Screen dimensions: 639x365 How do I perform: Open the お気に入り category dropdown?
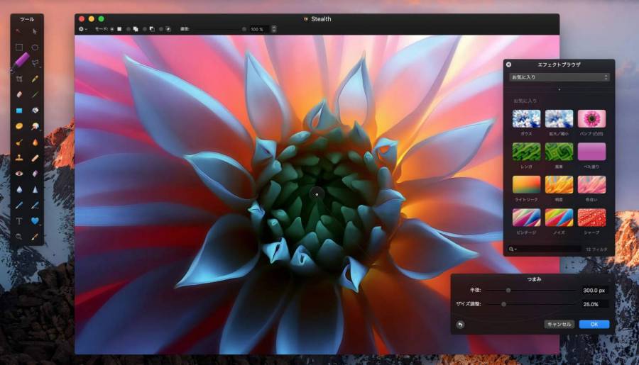tap(559, 77)
